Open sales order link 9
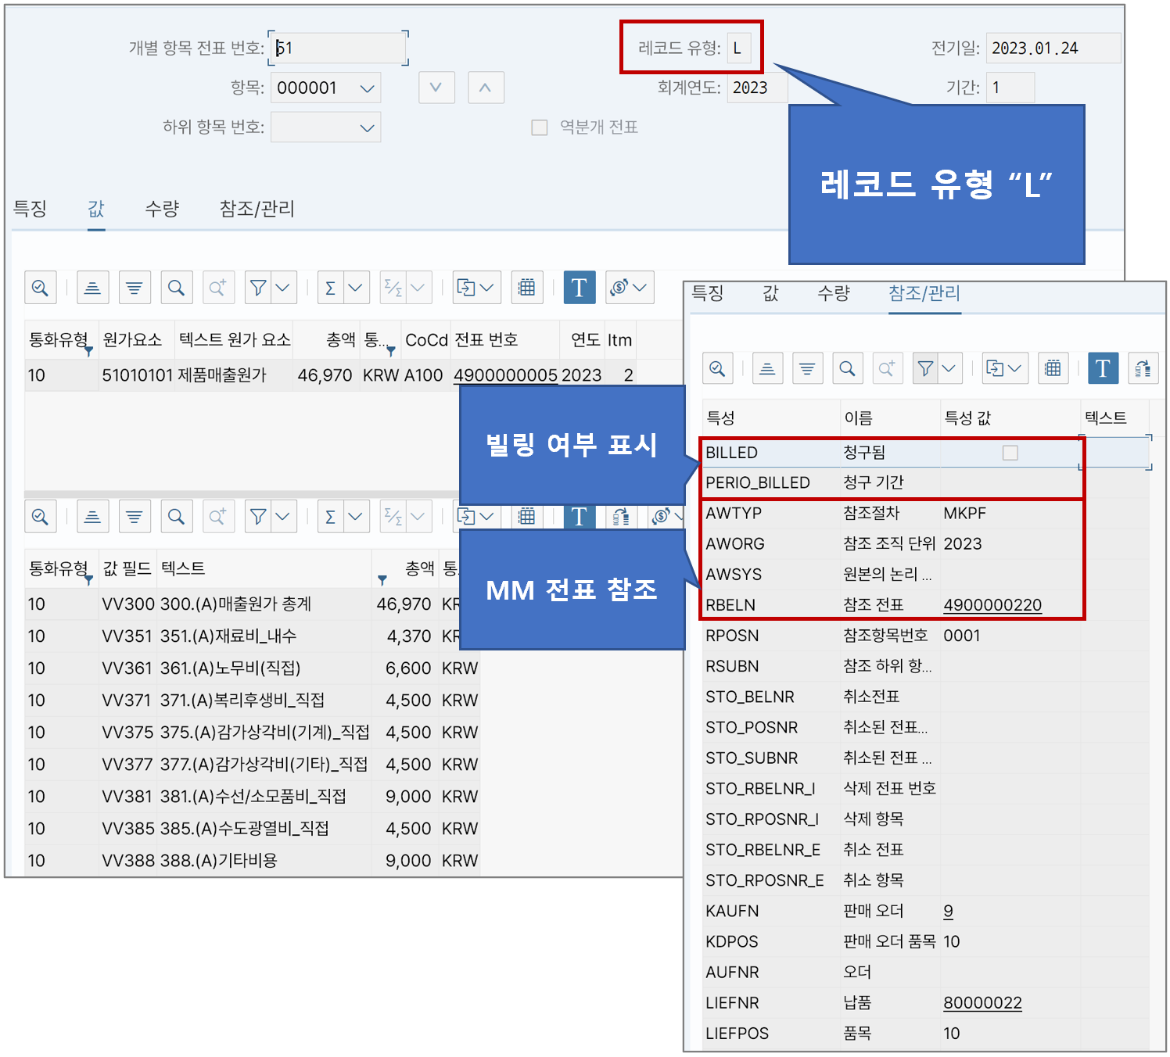The height and width of the screenshot is (1057, 1170). coord(948,912)
